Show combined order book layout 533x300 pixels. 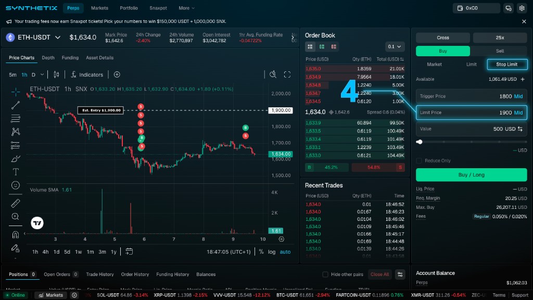pos(310,46)
